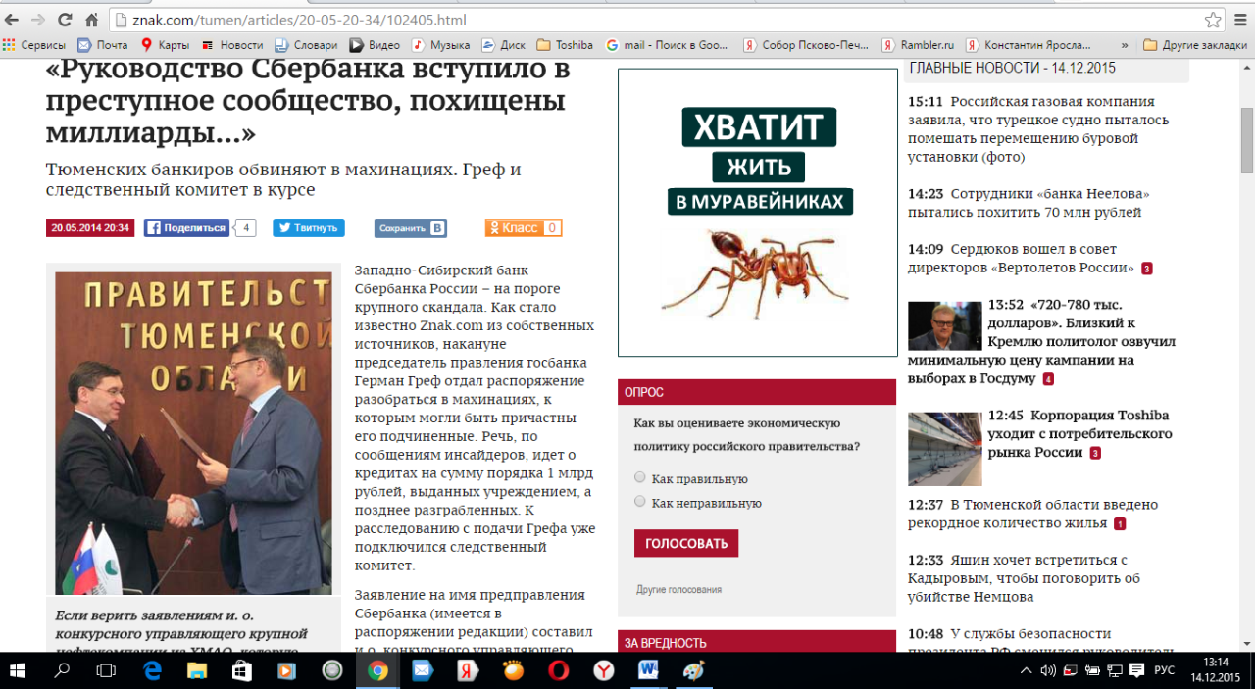Click the browser Forward arrow
This screenshot has width=1255, height=689.
38,20
